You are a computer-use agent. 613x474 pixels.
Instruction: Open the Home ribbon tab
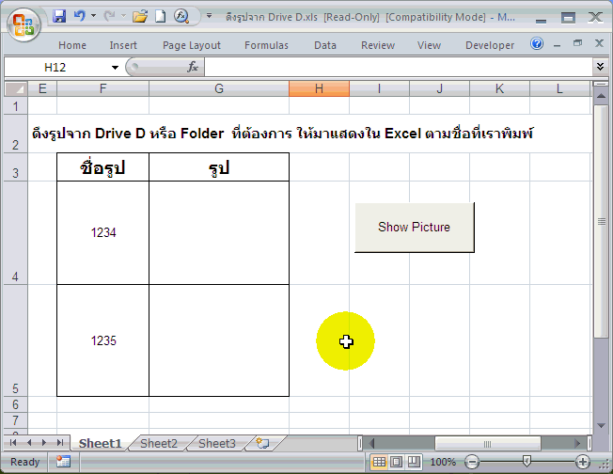tap(72, 45)
